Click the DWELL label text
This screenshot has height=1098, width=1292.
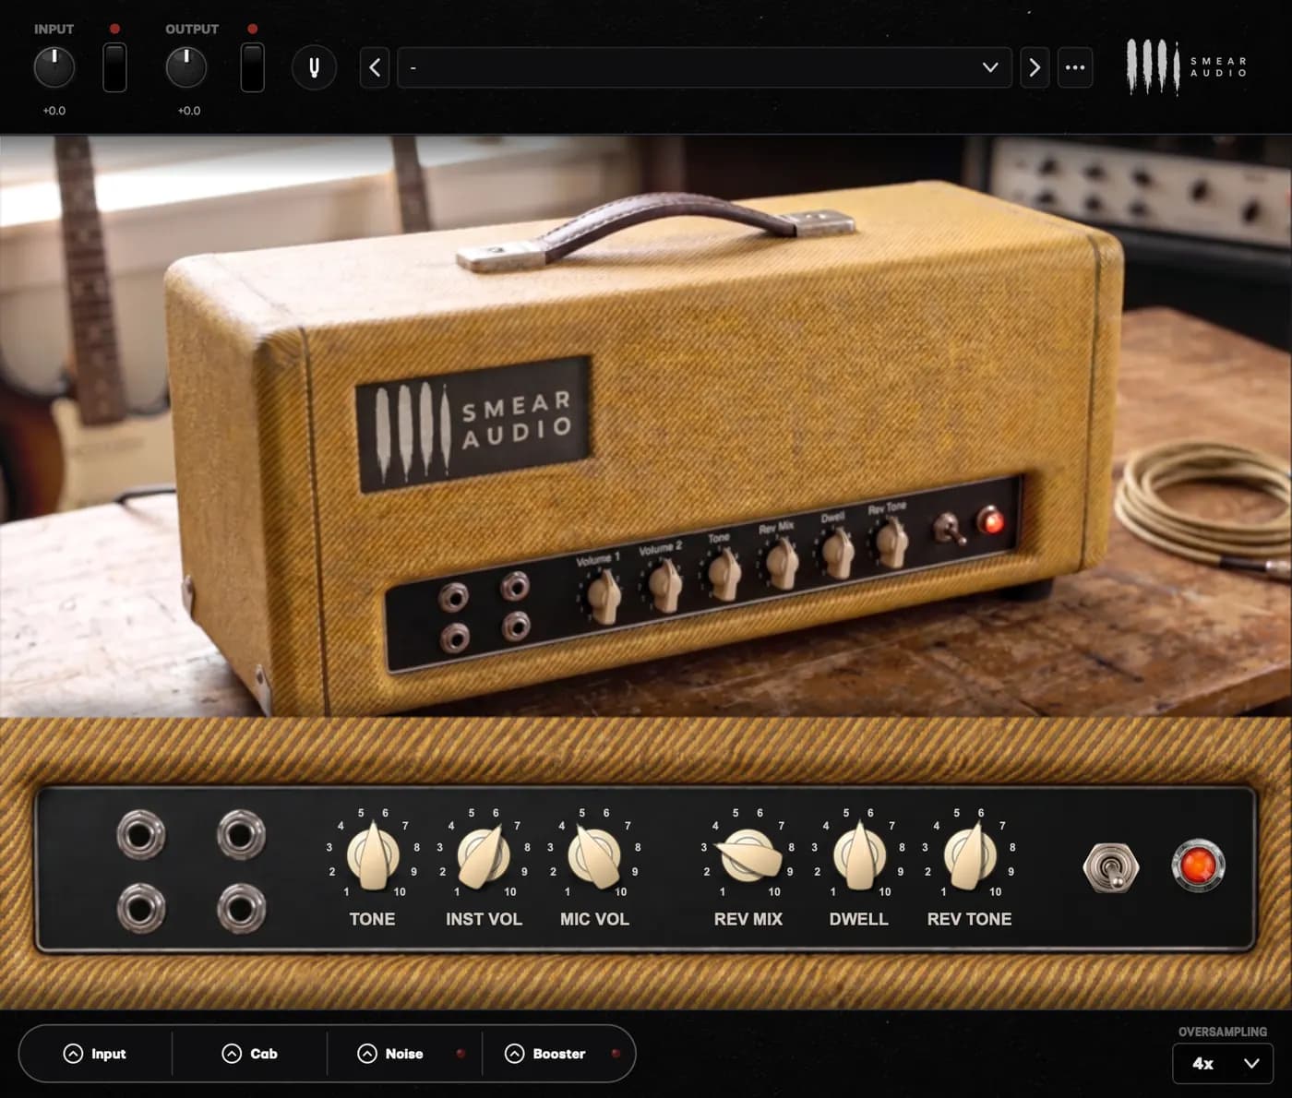pyautogui.click(x=859, y=919)
